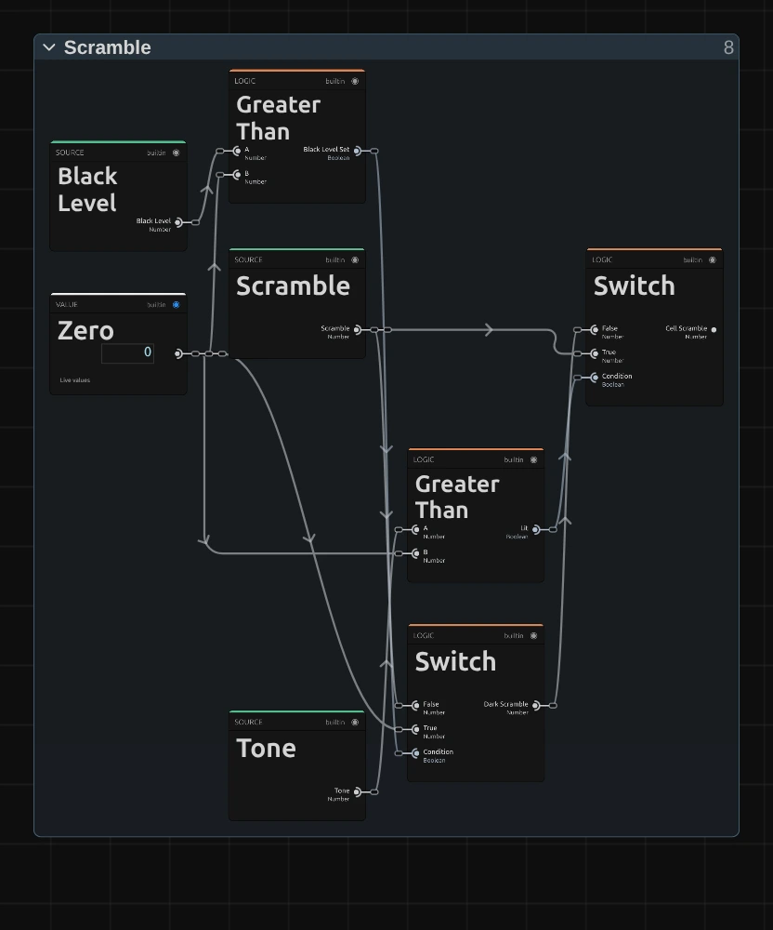Image resolution: width=773 pixels, height=930 pixels.
Task: Click the status dot on Scramble source node
Action: (355, 259)
